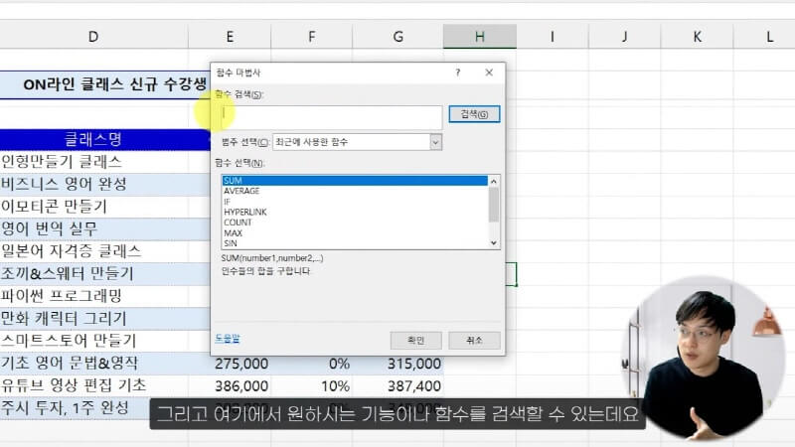
Task: Select SIN in the function list
Action: (355, 243)
